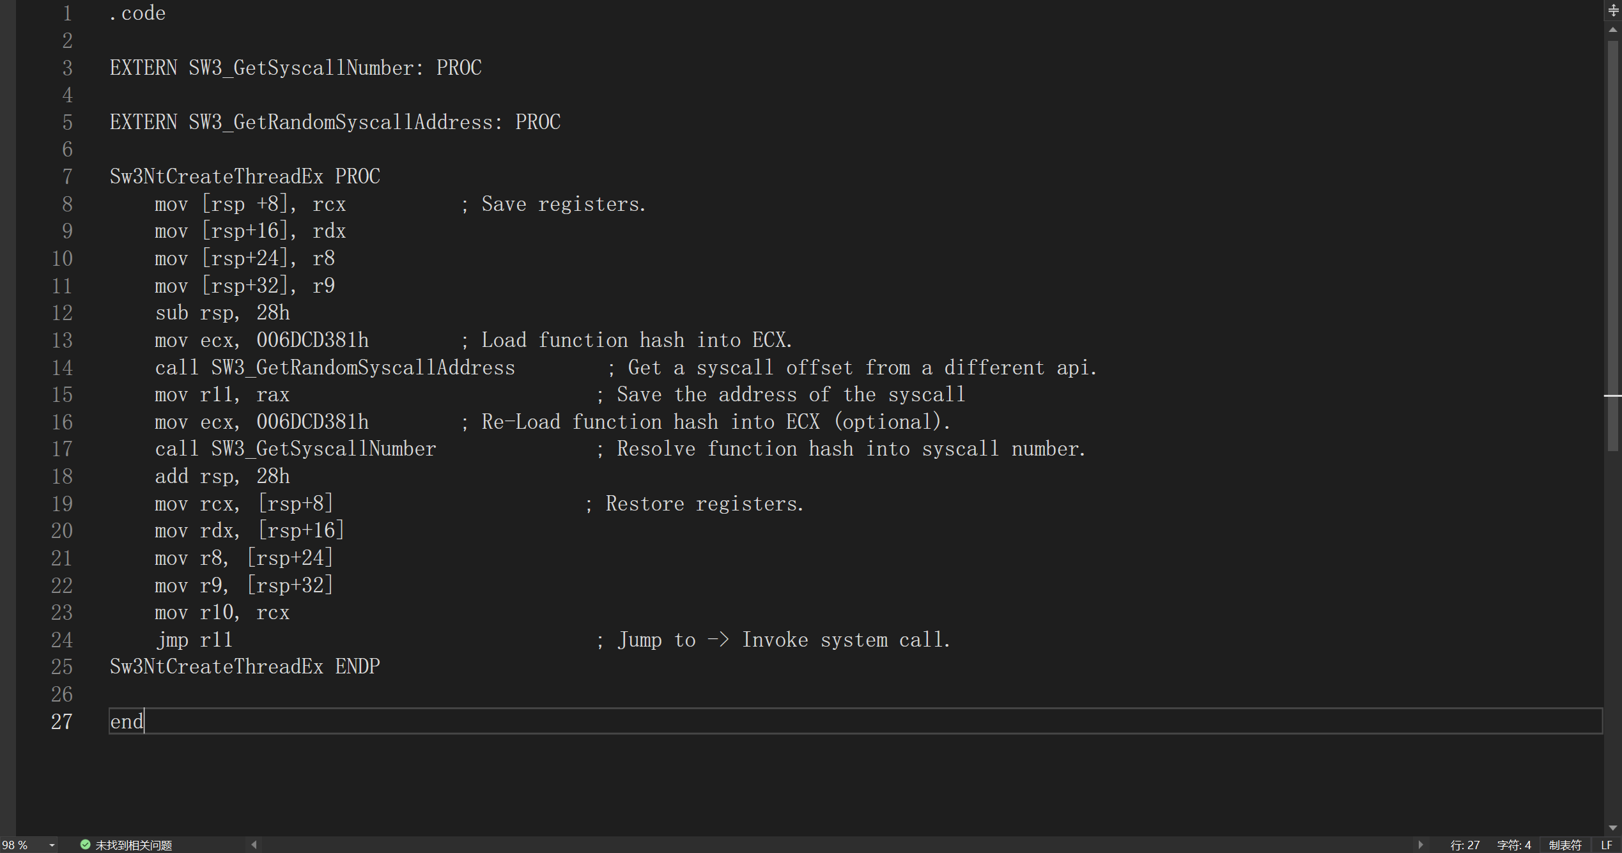The image size is (1622, 853).
Task: Click the green checkmark status icon
Action: point(85,845)
